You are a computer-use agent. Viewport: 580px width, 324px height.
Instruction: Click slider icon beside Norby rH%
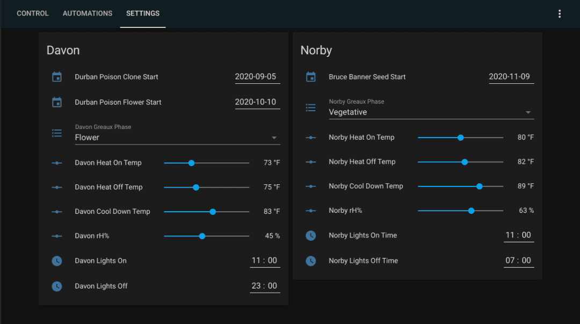311,211
